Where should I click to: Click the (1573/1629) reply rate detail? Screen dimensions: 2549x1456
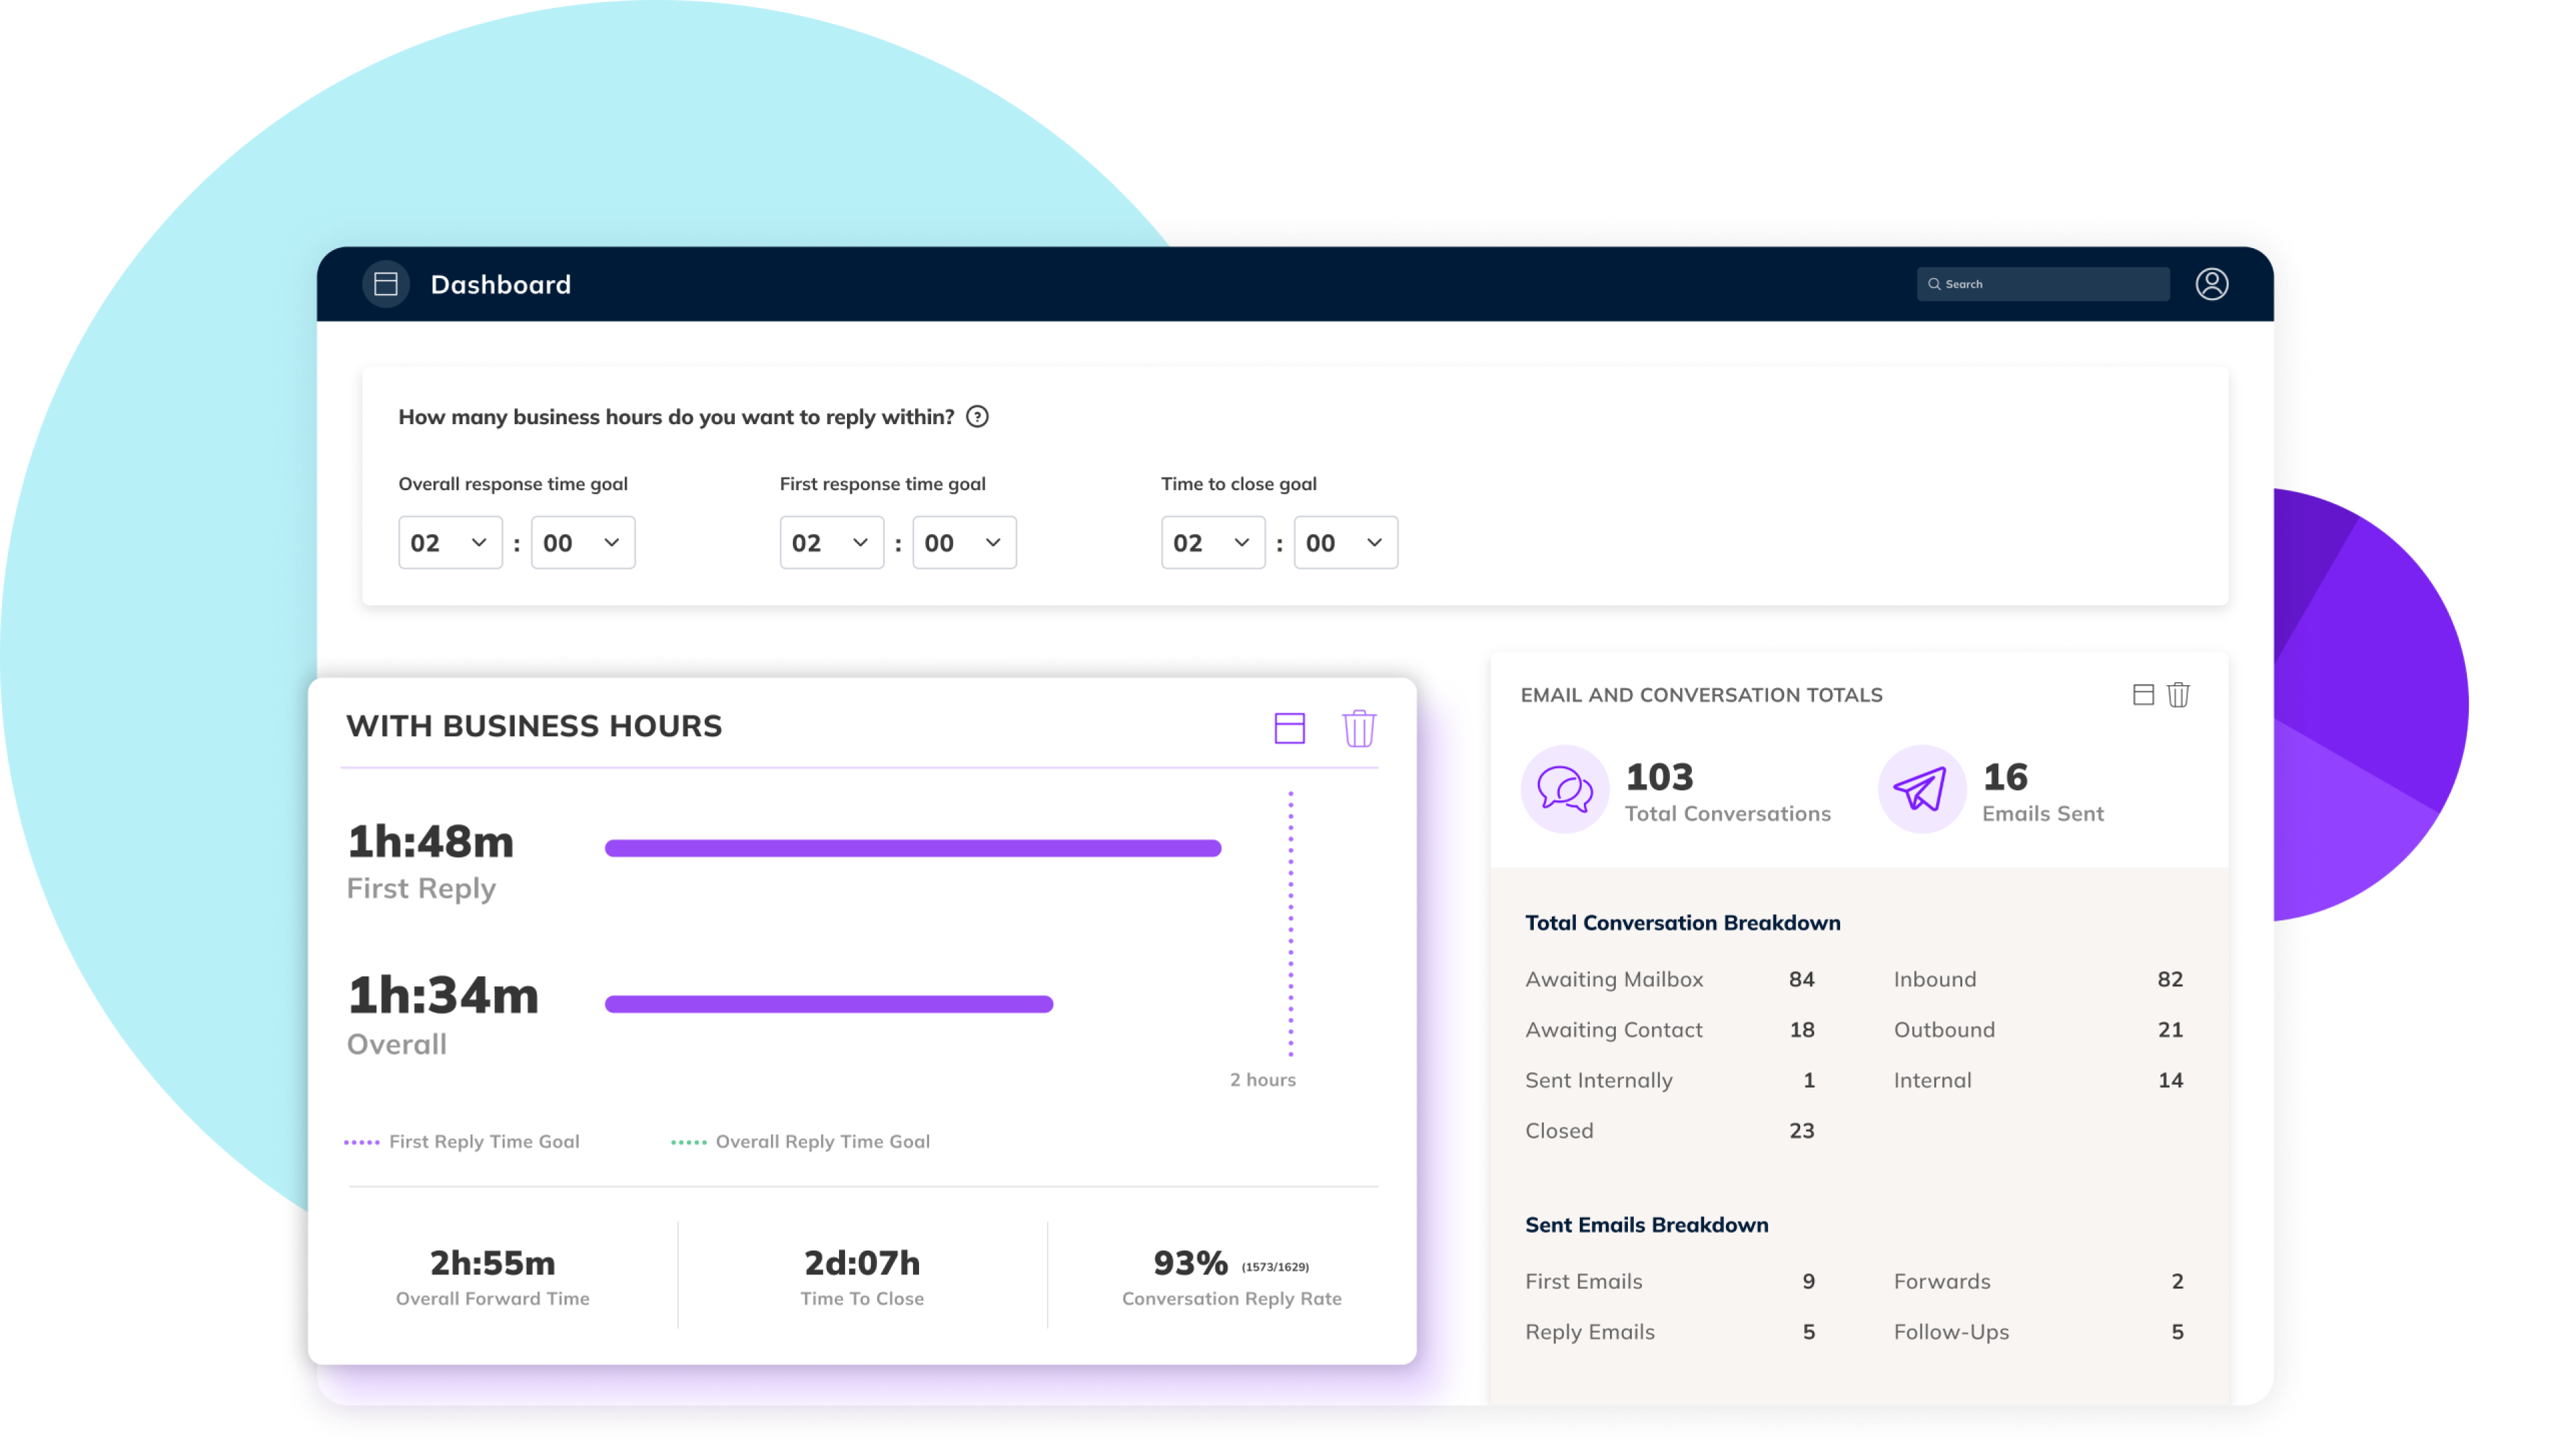pos(1276,1267)
